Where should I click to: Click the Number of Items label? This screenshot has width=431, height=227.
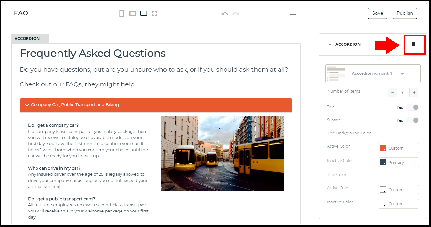344,91
